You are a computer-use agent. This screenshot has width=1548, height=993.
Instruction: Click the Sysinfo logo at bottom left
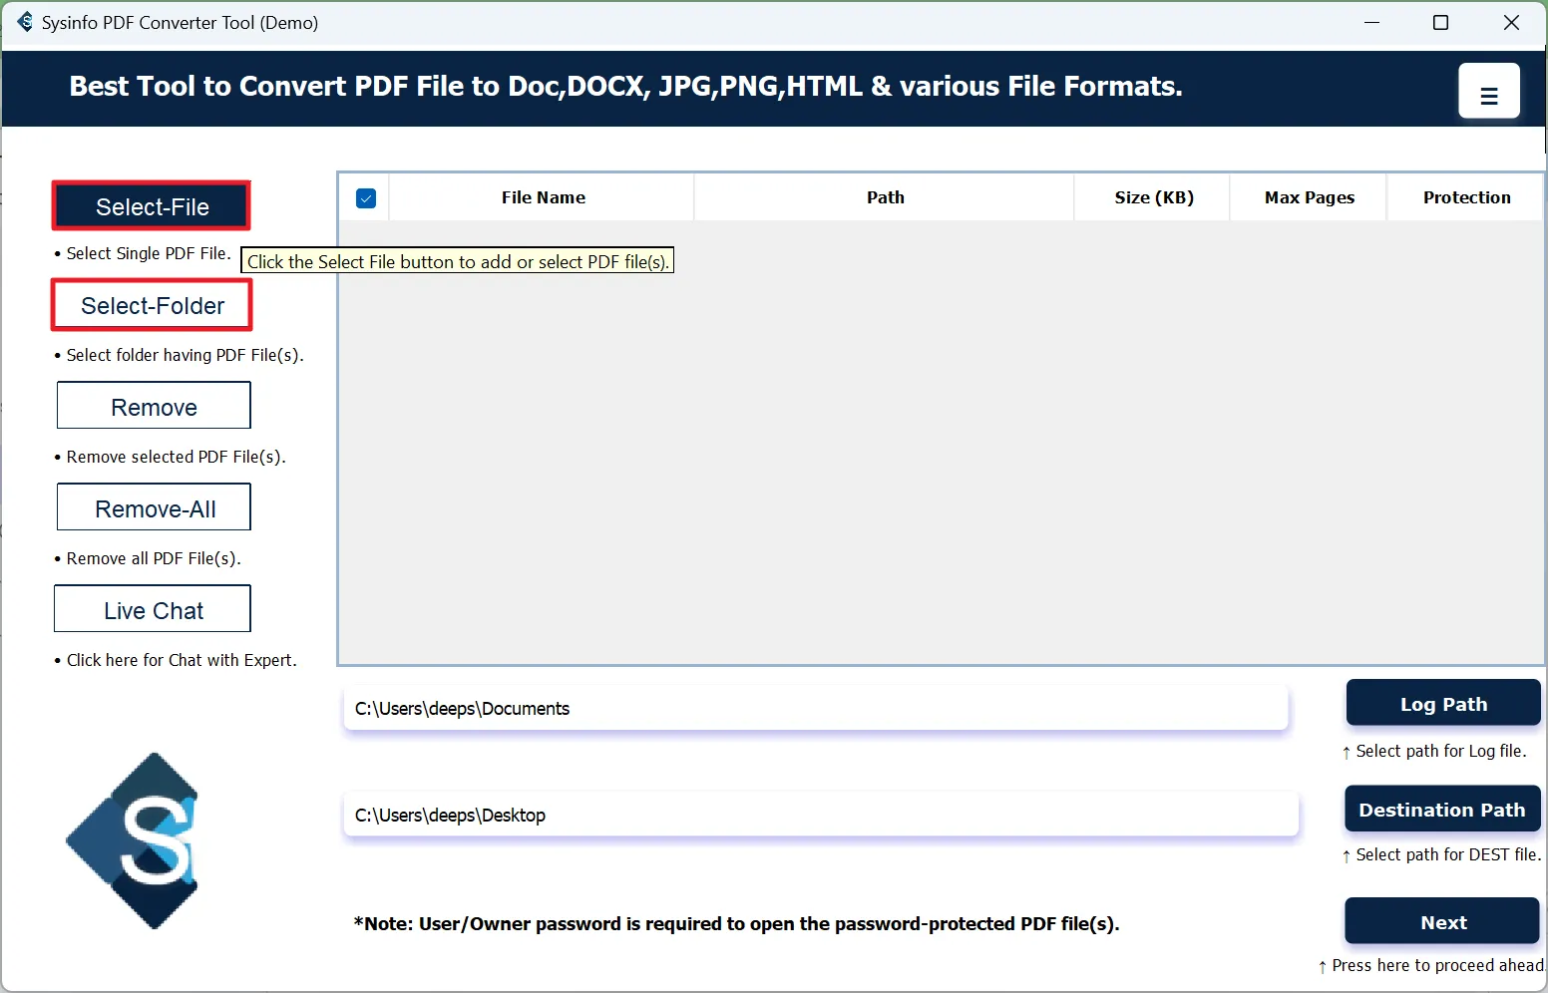pos(133,840)
